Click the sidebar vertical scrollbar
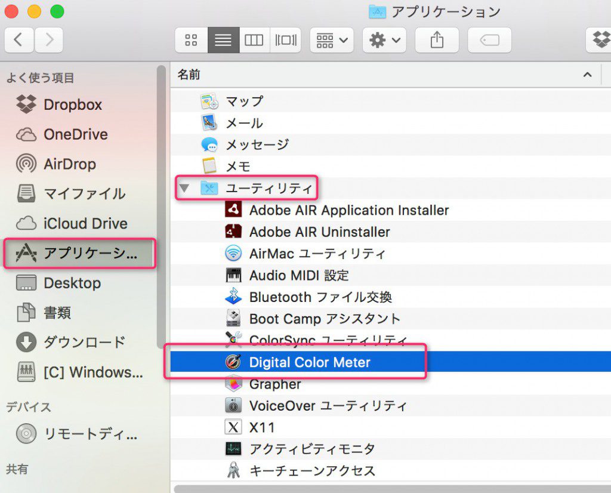Viewport: 611px width, 493px height. point(161,207)
